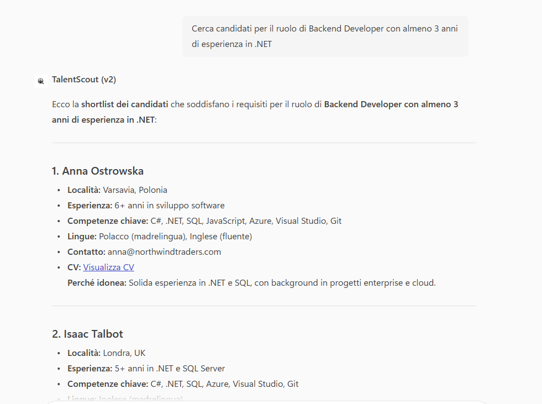Screen dimensions: 542x404
Task: Select the Anna Ostrowska candidate heading
Action: click(98, 171)
